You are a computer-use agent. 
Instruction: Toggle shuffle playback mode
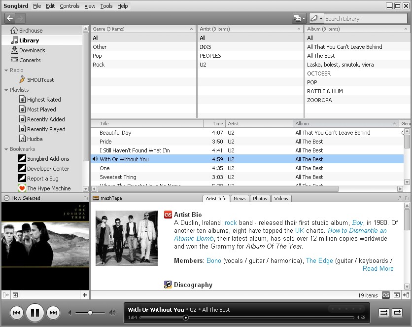pyautogui.click(x=383, y=313)
